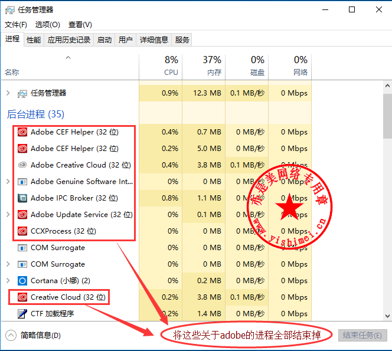
Task: Click the CCXProcess icon
Action: [x=22, y=231]
